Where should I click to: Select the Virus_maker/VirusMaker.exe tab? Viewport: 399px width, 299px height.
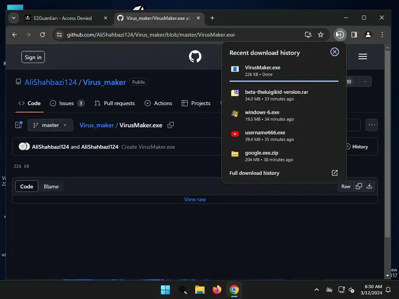(x=158, y=18)
